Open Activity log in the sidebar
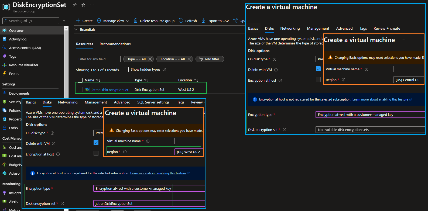 coord(32,39)
